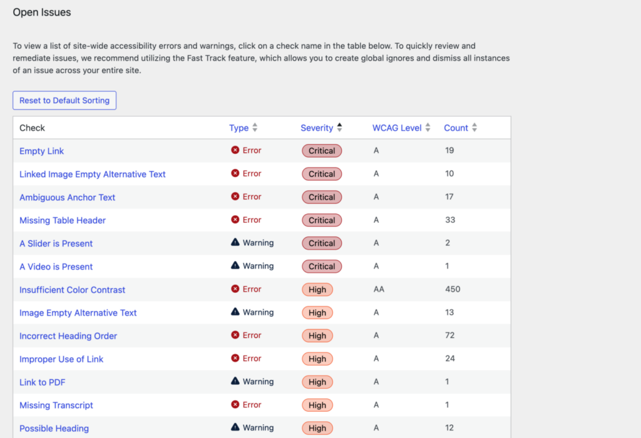Click the Error icon beside Empty Link
Screen dimensions: 641x438
[233, 150]
